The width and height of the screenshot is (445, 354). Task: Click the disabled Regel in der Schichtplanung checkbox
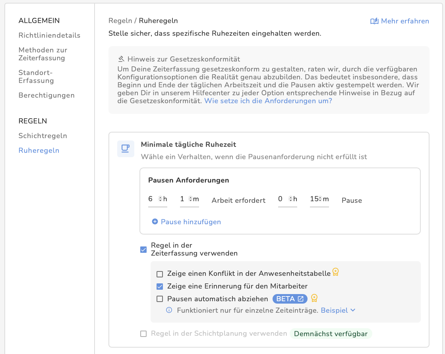(x=143, y=334)
